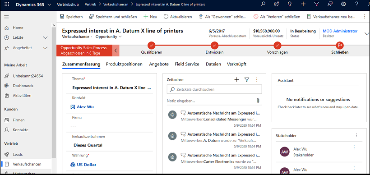
Task: Open the settings gear icon
Action: (x=343, y=4)
